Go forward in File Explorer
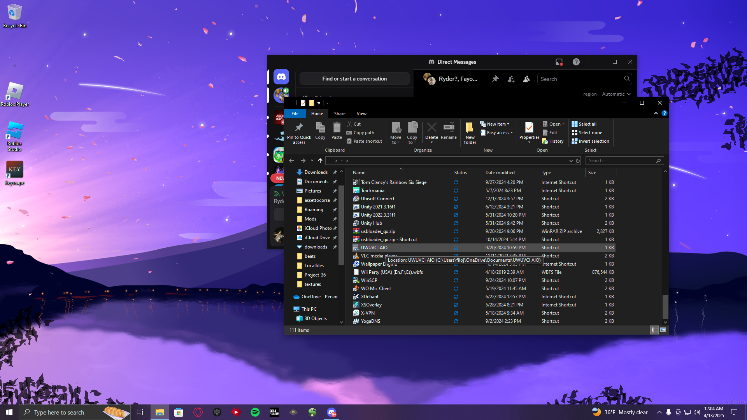This screenshot has height=420, width=747. 303,161
